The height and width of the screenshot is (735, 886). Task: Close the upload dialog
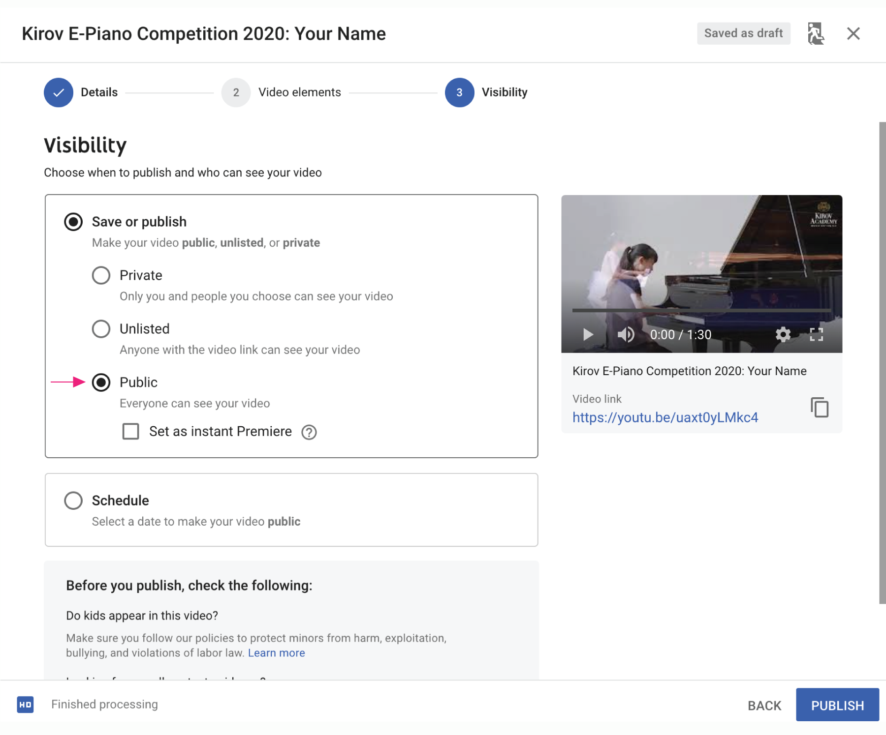coord(853,33)
